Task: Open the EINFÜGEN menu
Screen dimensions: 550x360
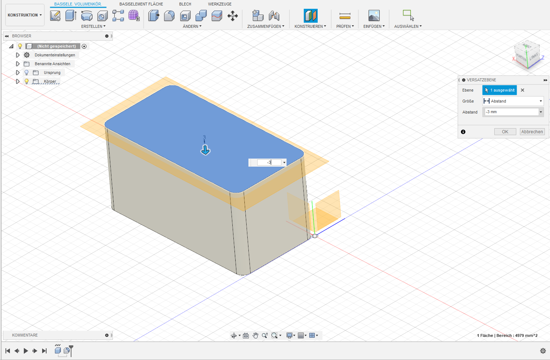Action: (x=374, y=26)
